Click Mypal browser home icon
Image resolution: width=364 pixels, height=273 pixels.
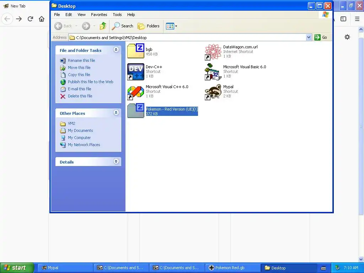click(x=42, y=19)
